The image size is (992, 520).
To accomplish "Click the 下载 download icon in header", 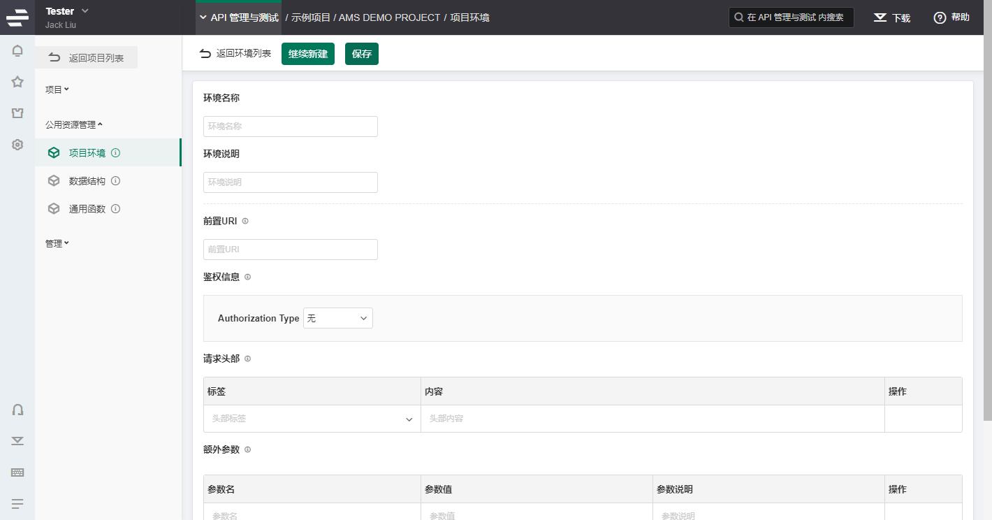I will 880,17.
